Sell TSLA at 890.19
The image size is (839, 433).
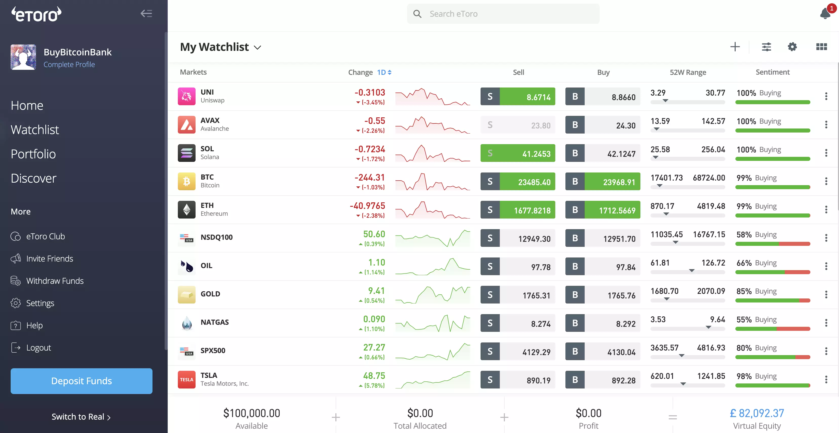point(518,379)
